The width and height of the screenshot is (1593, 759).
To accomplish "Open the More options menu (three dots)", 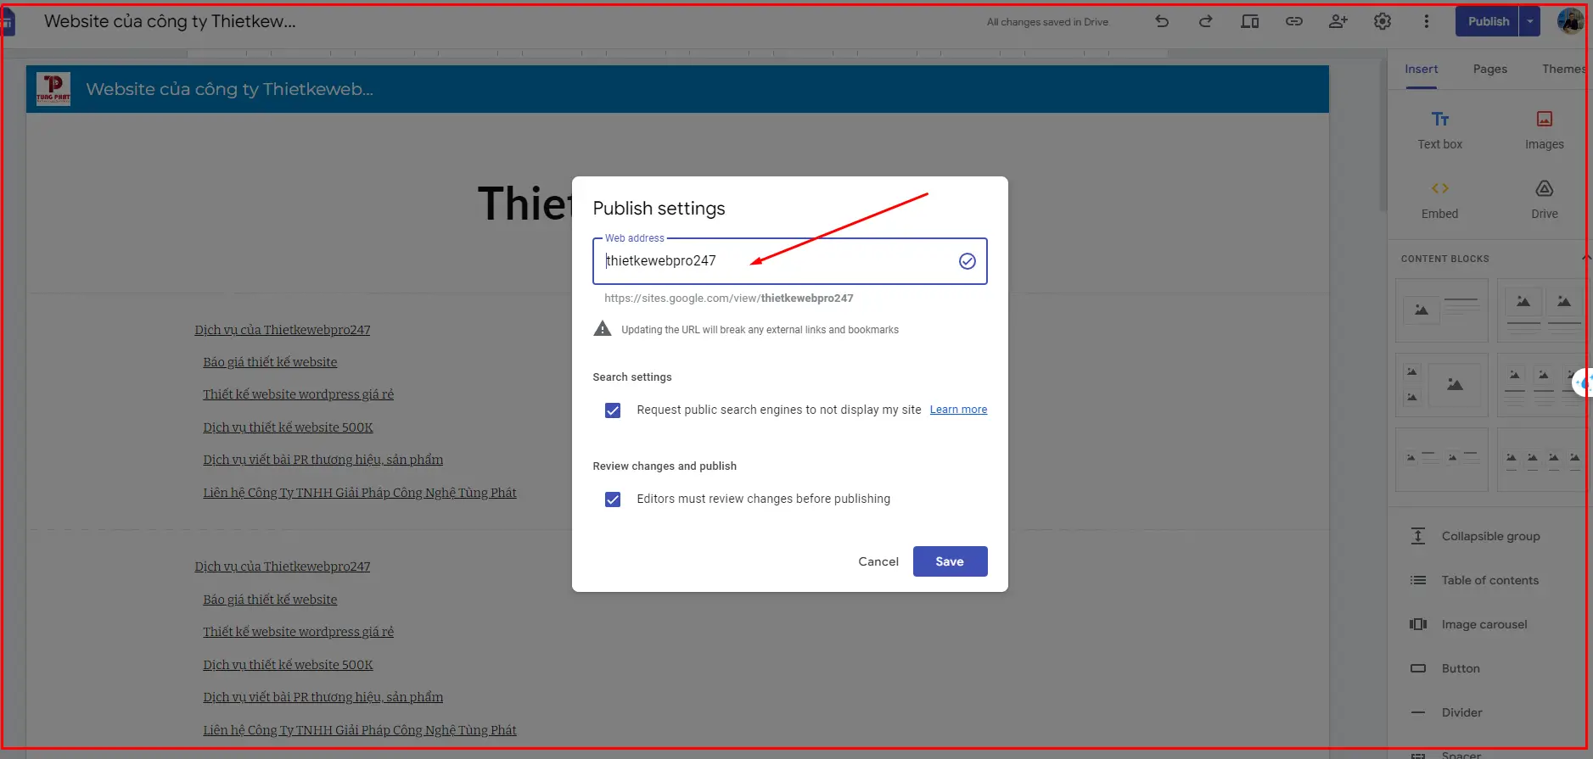I will click(x=1426, y=21).
